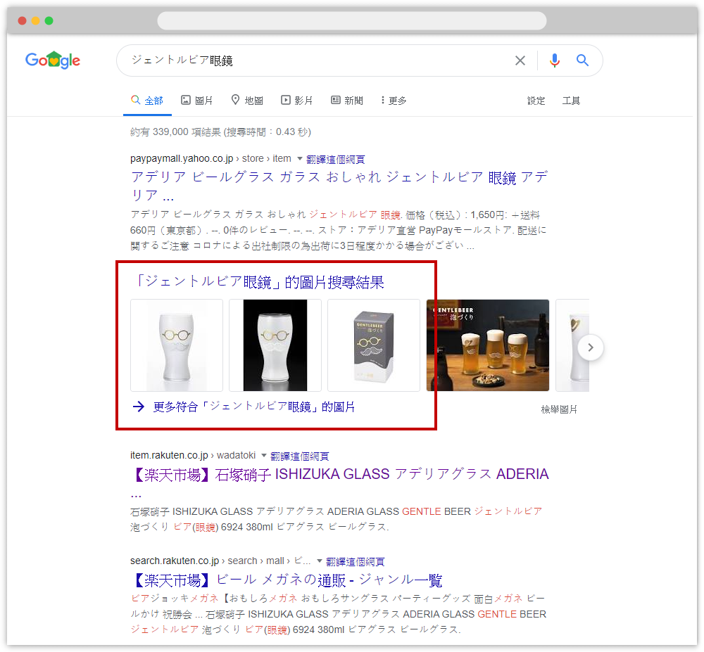The image size is (704, 652).
Task: Click 翻譯這個網頁 next to item.rakuten result
Action: (x=299, y=456)
